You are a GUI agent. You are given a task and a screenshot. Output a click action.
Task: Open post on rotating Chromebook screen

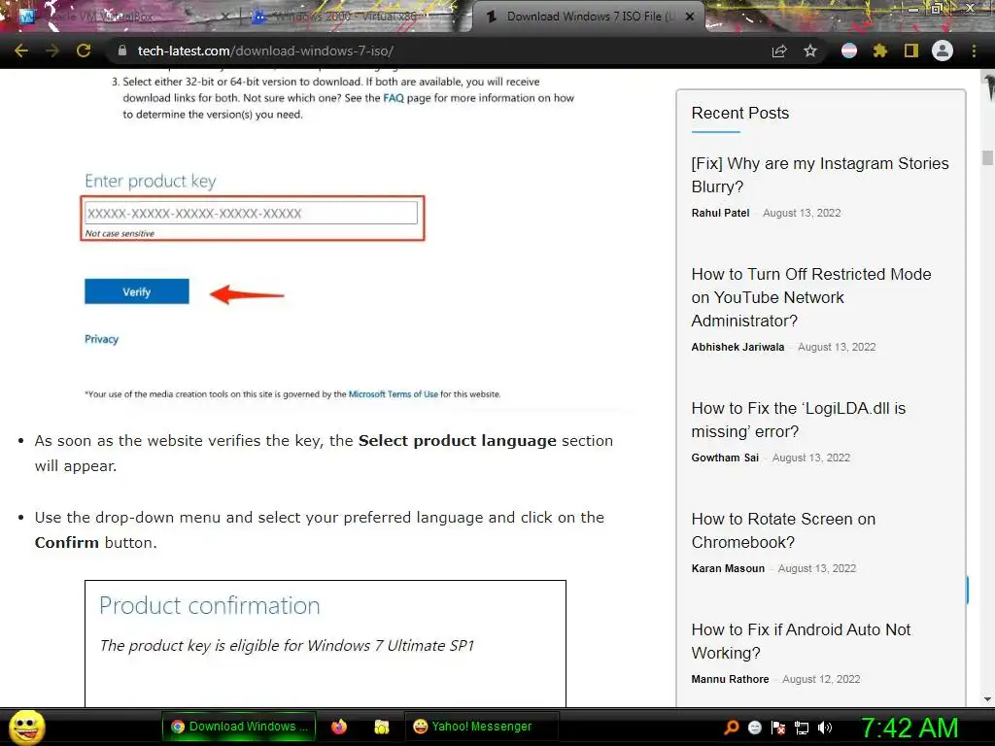click(783, 530)
